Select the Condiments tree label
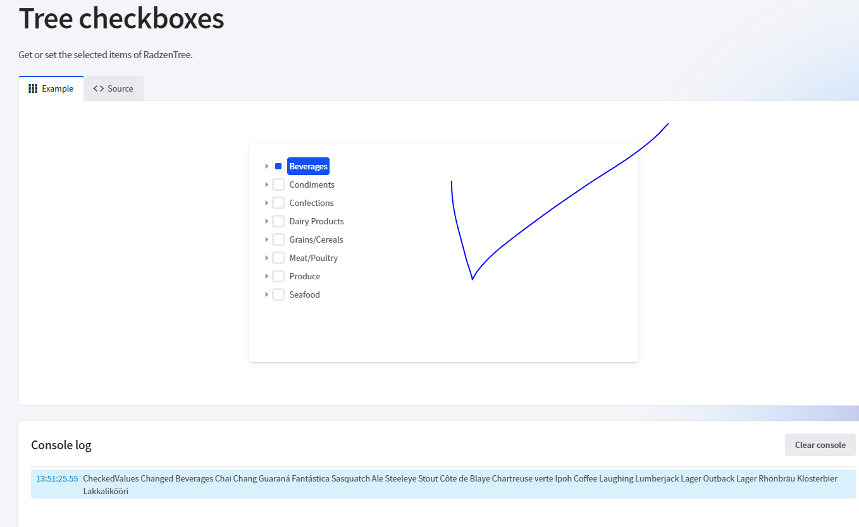Viewport: 859px width, 527px height. [x=312, y=185]
